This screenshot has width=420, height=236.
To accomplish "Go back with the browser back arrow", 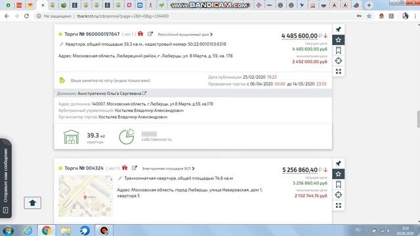I will 7,16.
